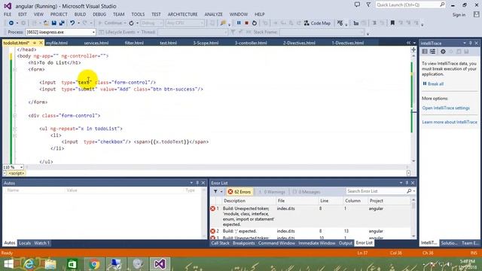Collapse the ul ng-repeat outlining region

click(x=15, y=129)
